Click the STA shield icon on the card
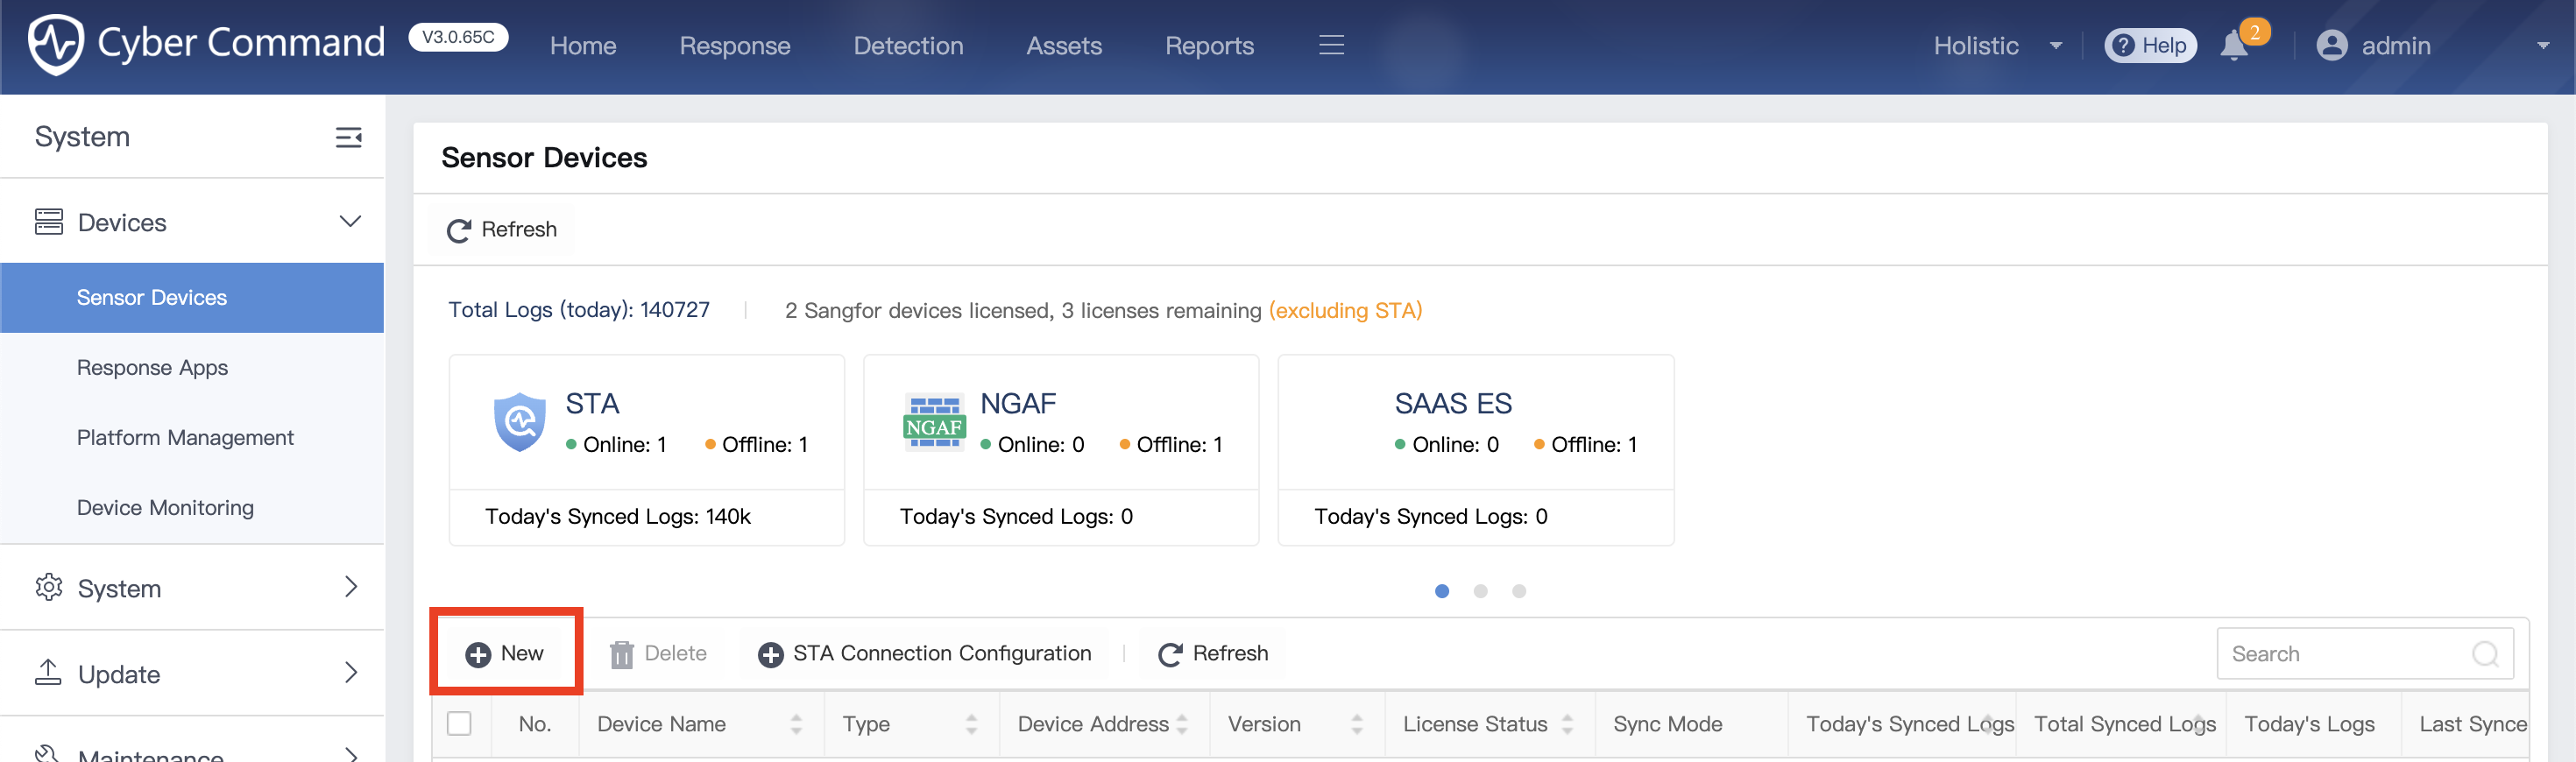2576x762 pixels. coord(520,422)
